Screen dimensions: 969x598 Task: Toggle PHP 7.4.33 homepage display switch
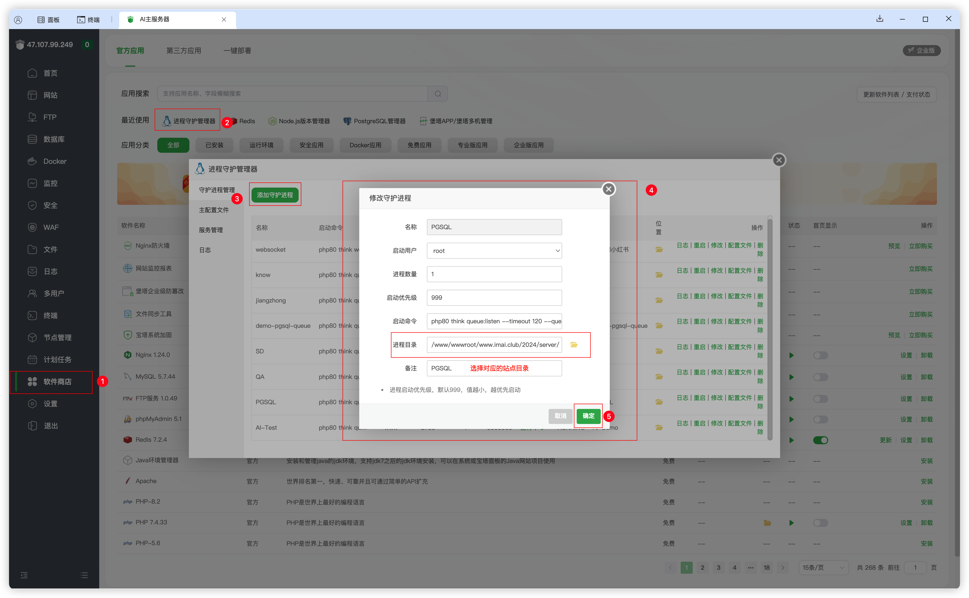[820, 523]
